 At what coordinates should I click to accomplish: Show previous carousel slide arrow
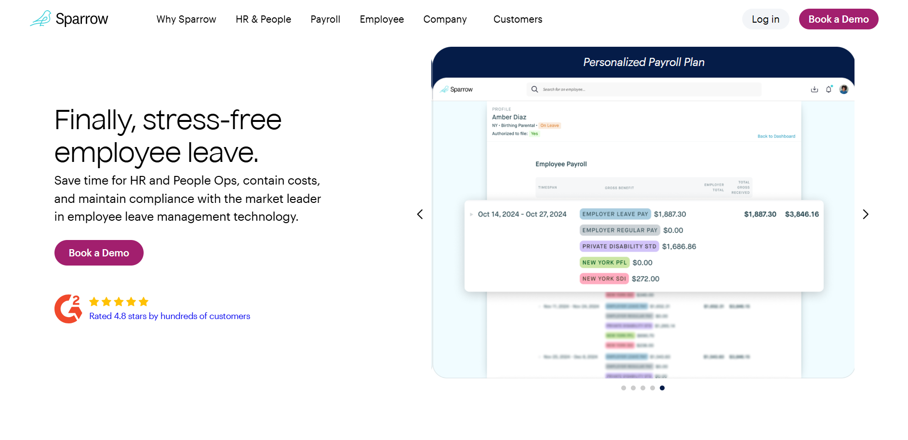coord(420,214)
